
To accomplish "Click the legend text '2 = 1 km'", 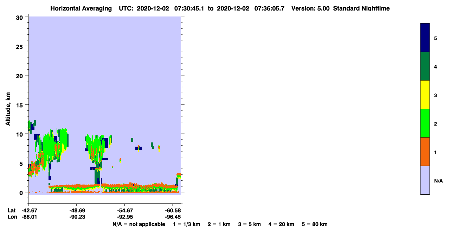I will tap(219, 224).
